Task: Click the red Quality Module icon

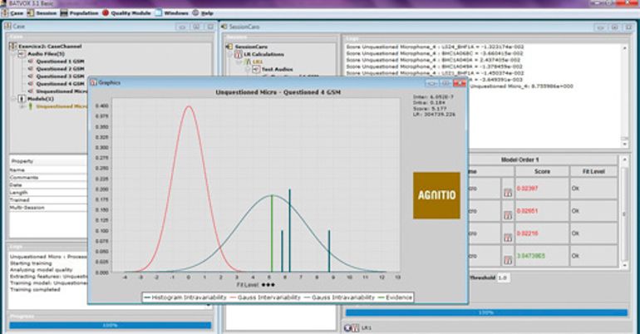Action: 106,13
